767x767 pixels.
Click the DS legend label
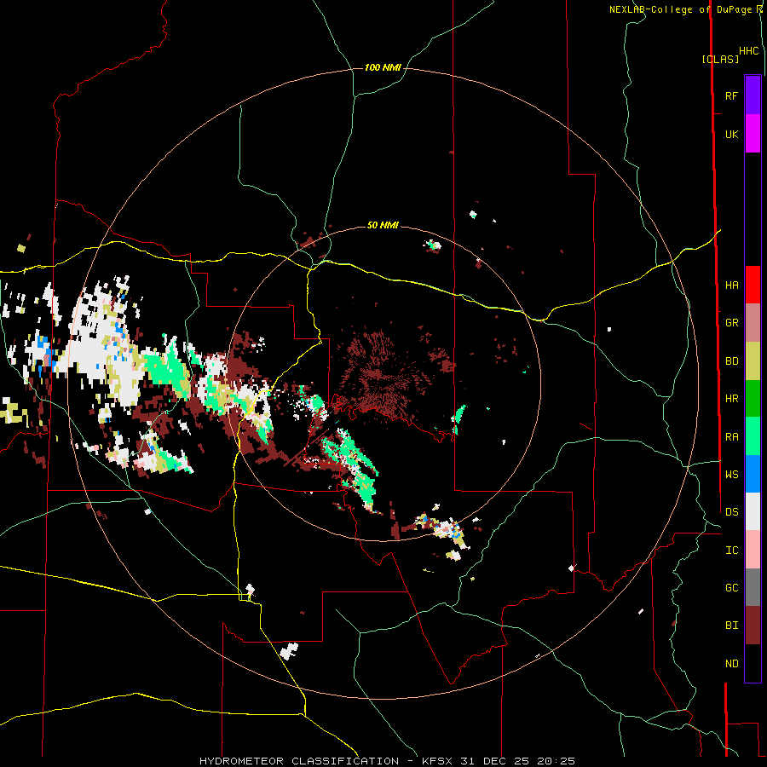coord(731,512)
